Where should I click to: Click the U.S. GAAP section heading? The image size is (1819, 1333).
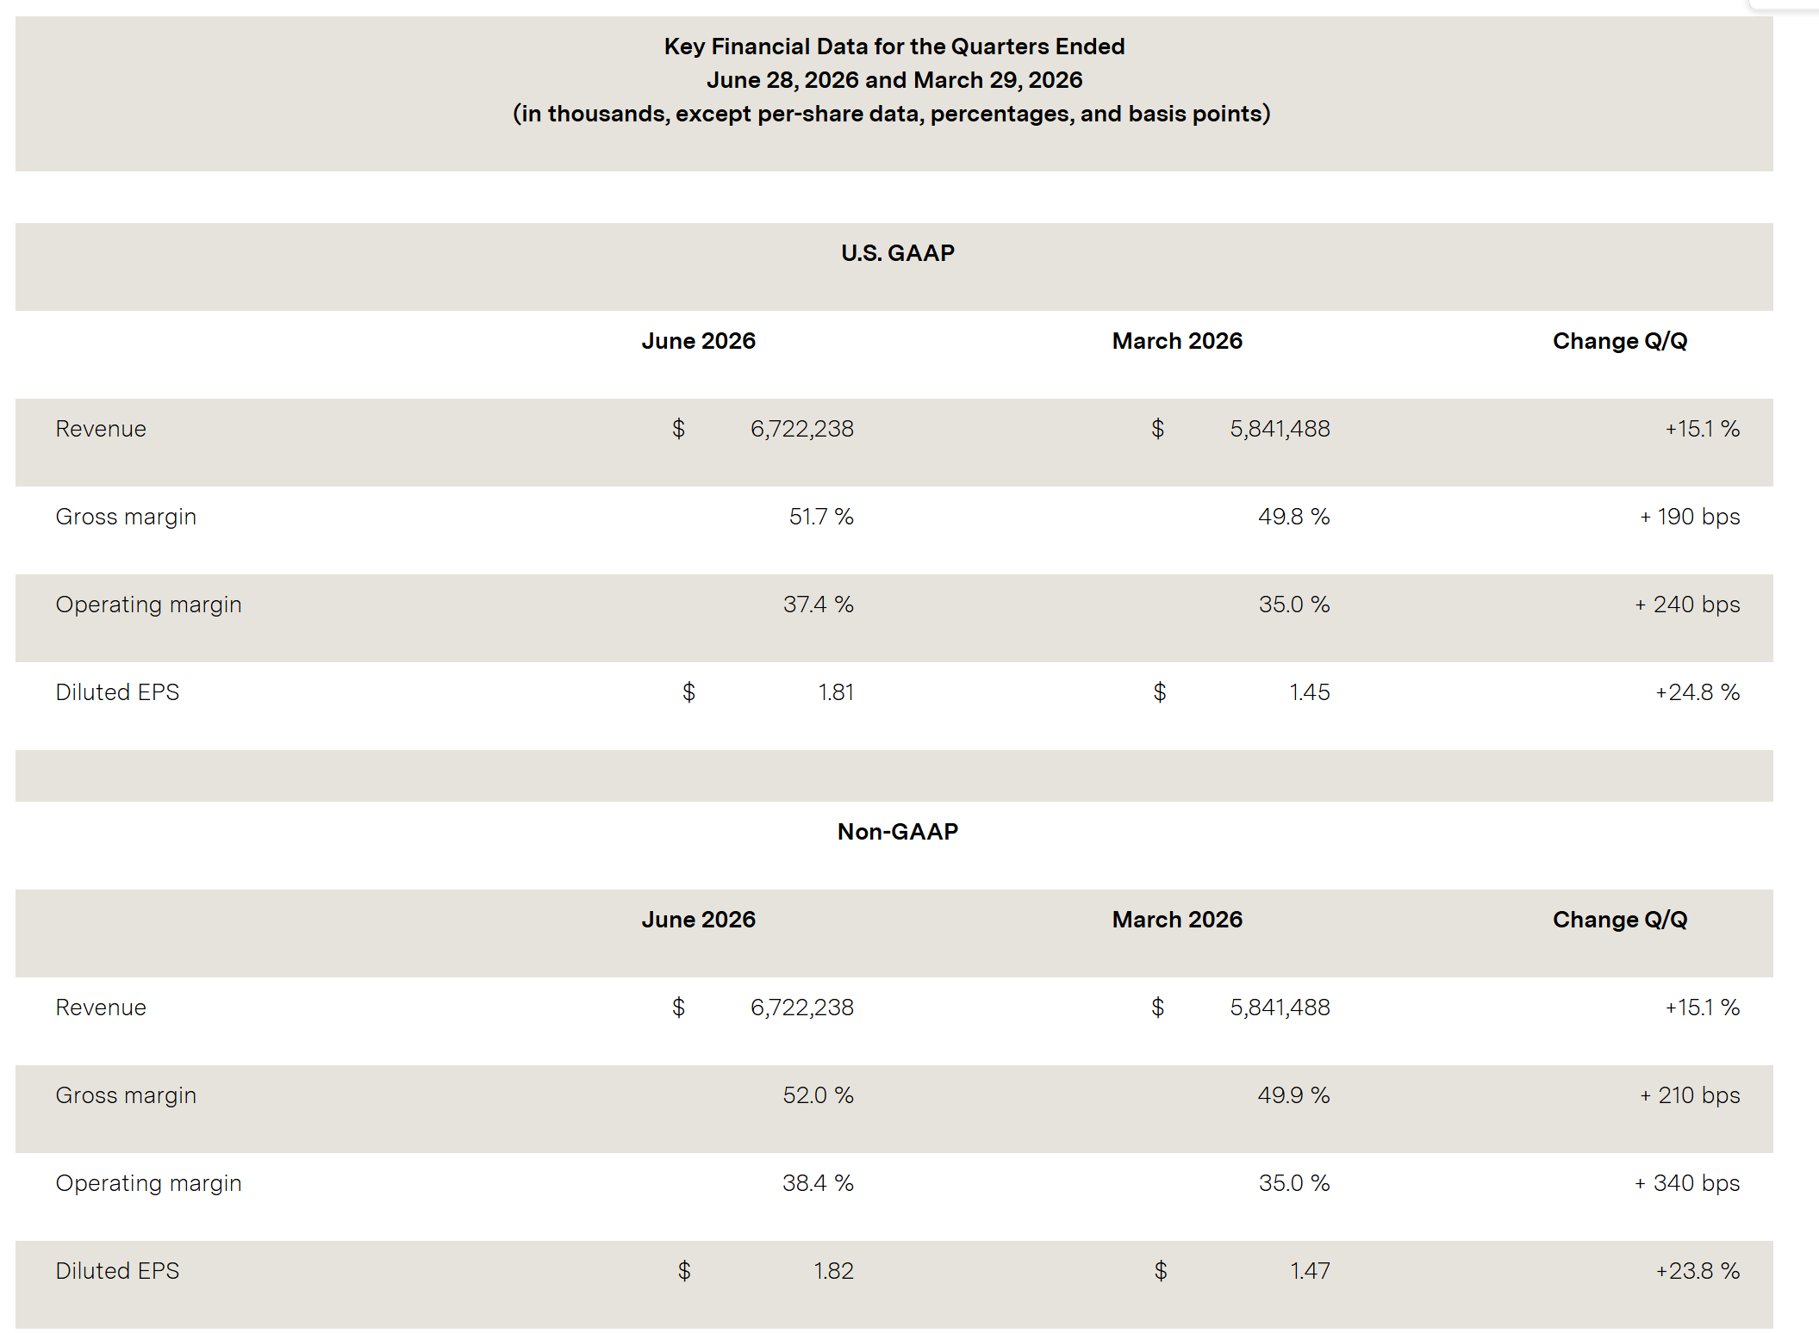[897, 253]
